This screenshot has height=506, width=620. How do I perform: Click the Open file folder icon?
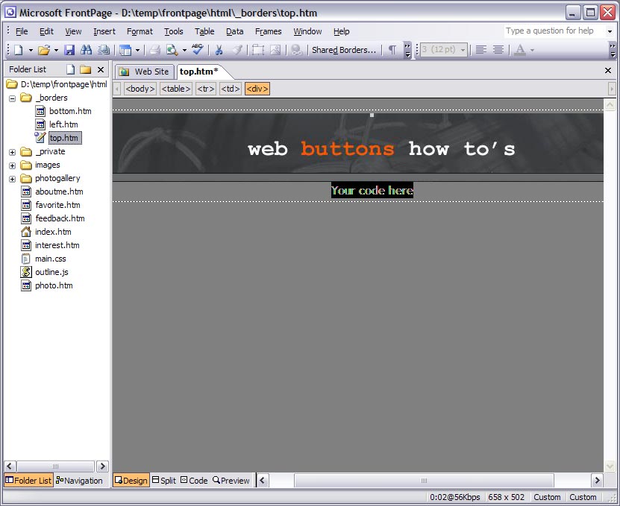(x=43, y=50)
